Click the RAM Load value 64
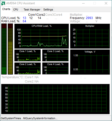Screen dimensions: 112x121 (24, 21)
